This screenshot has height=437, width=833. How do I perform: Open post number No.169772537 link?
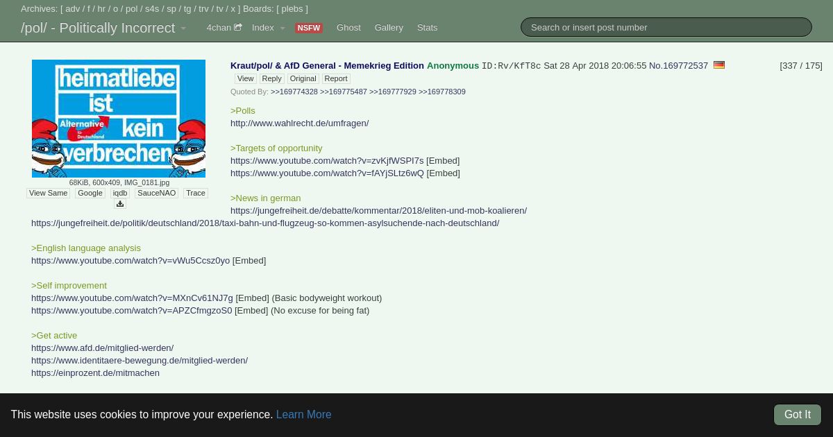[678, 65]
